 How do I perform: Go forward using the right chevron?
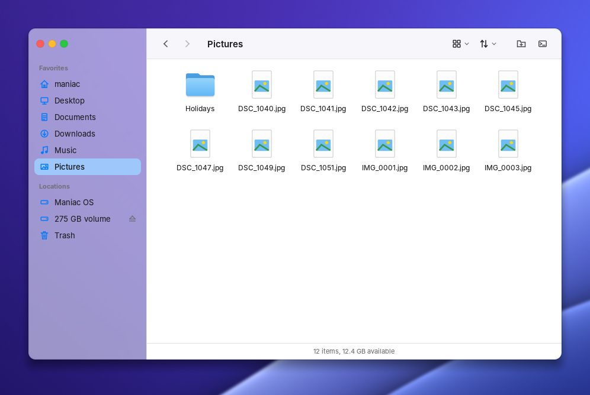coord(187,44)
